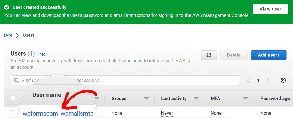Screen dimensions: 293x118
Task: Open the Info link beside Users
Action: pyautogui.click(x=42, y=54)
